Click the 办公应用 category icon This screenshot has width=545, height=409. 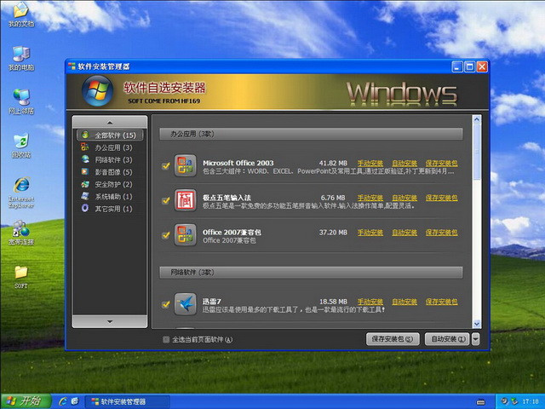[x=85, y=147]
